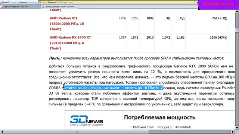Click the 1767 table value
This screenshot has height=134, width=239.
(x=122, y=37)
